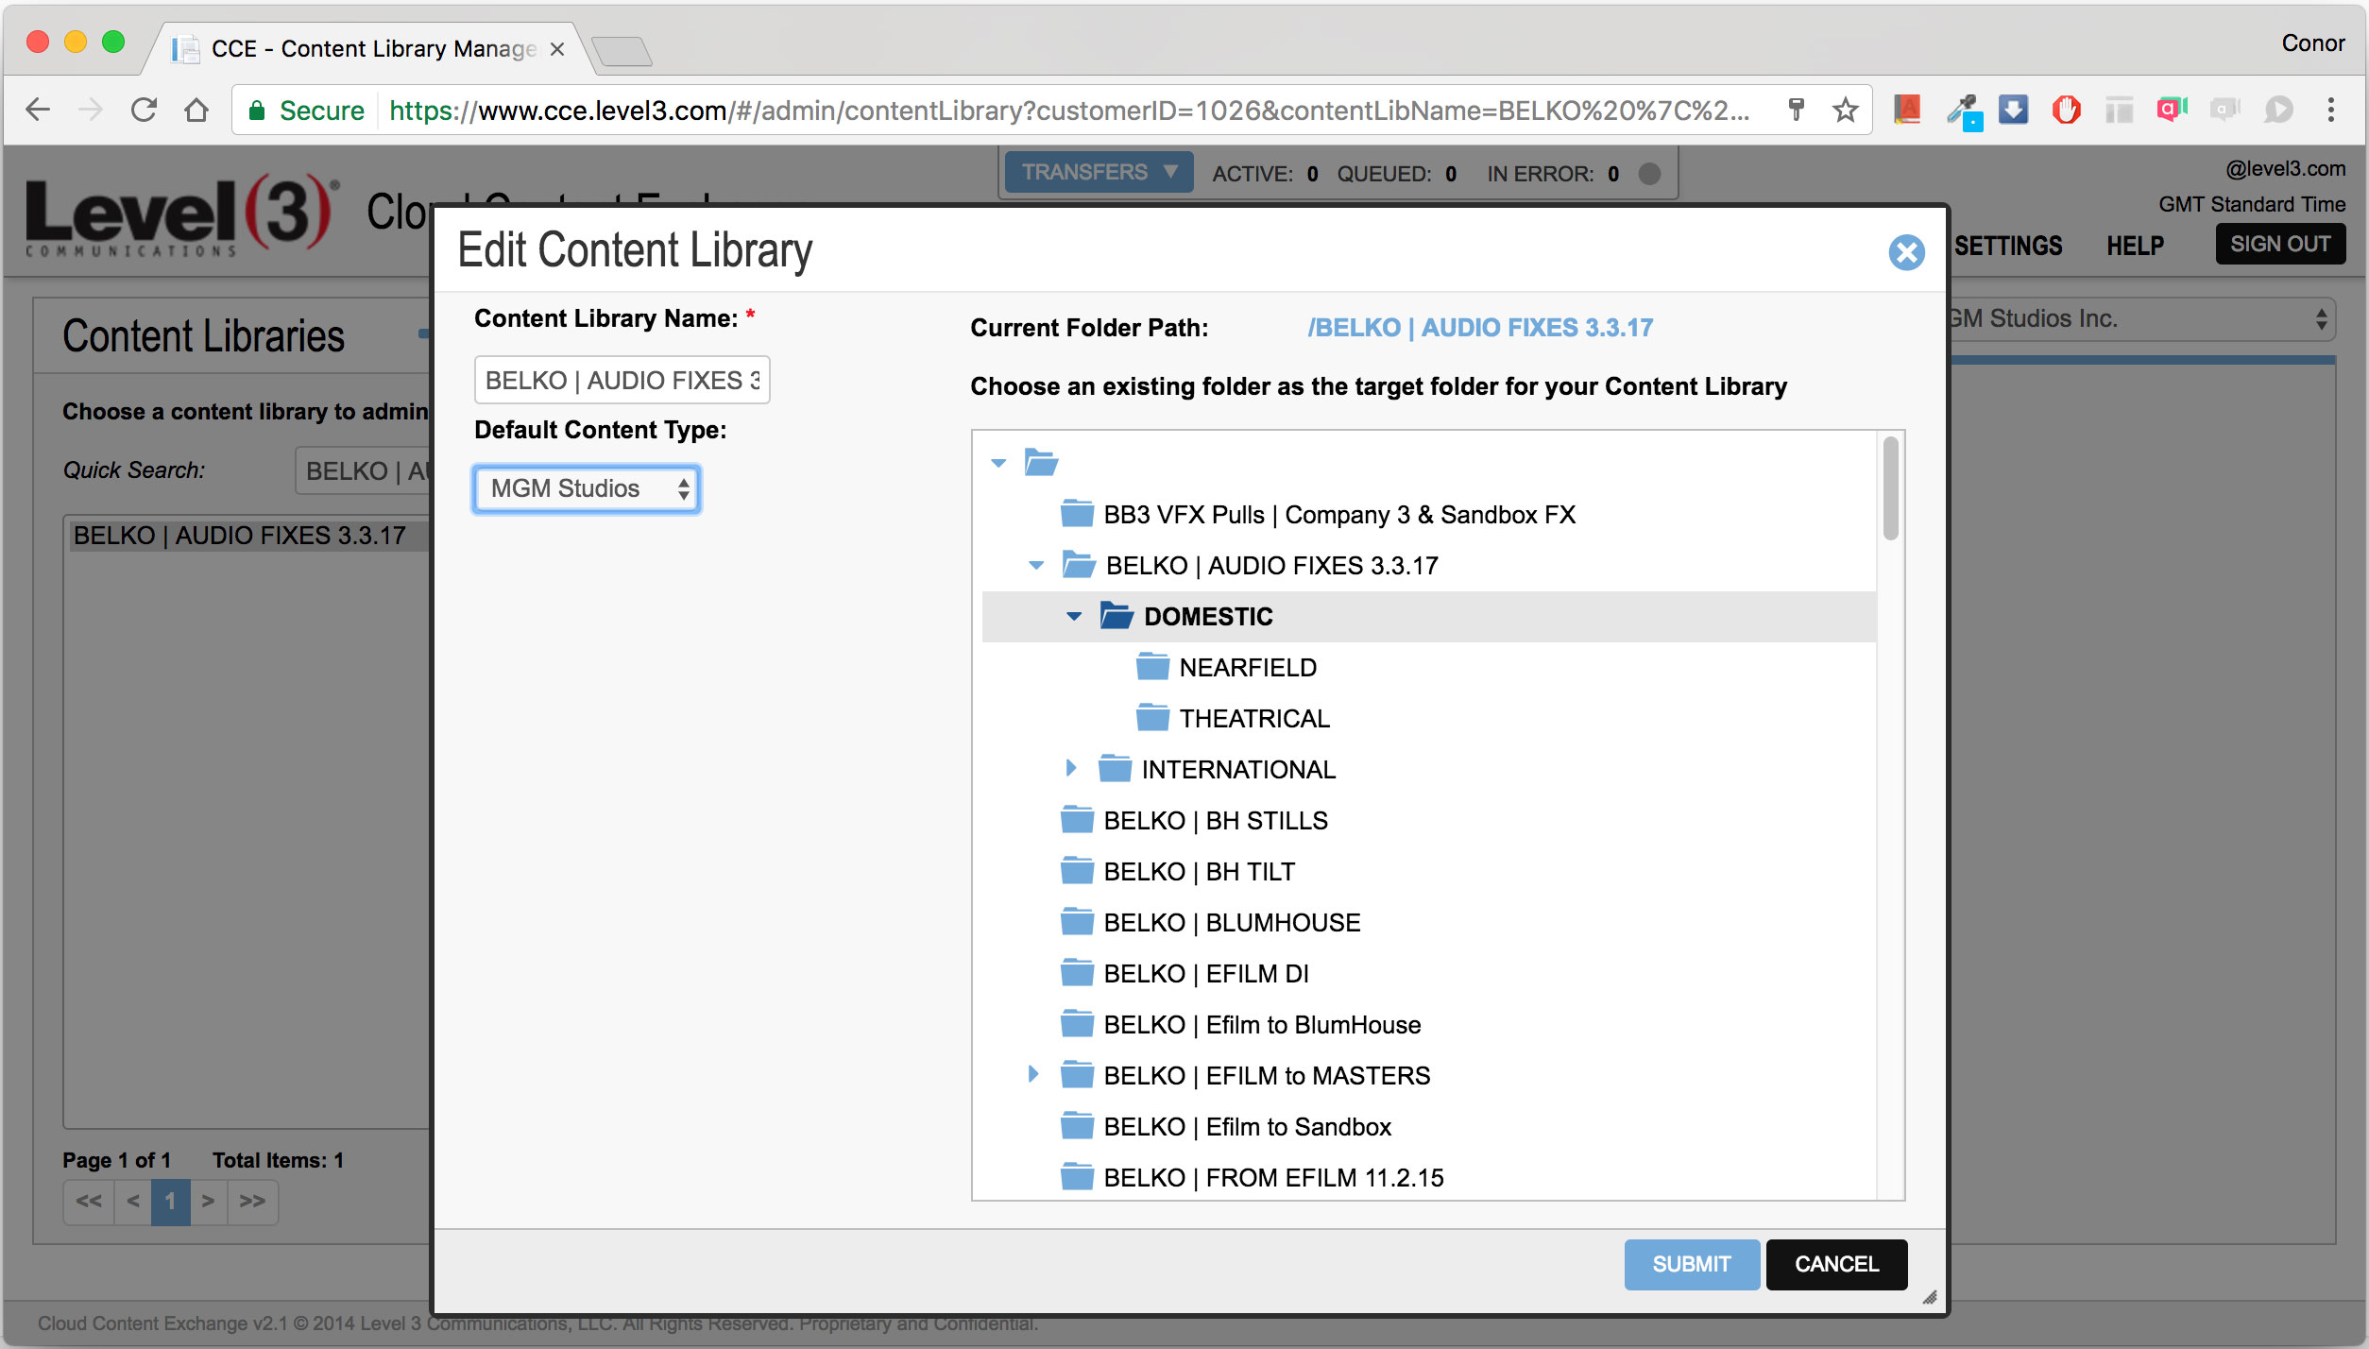2369x1349 pixels.
Task: Click the BELKO | BH TILT folder icon
Action: pos(1077,870)
